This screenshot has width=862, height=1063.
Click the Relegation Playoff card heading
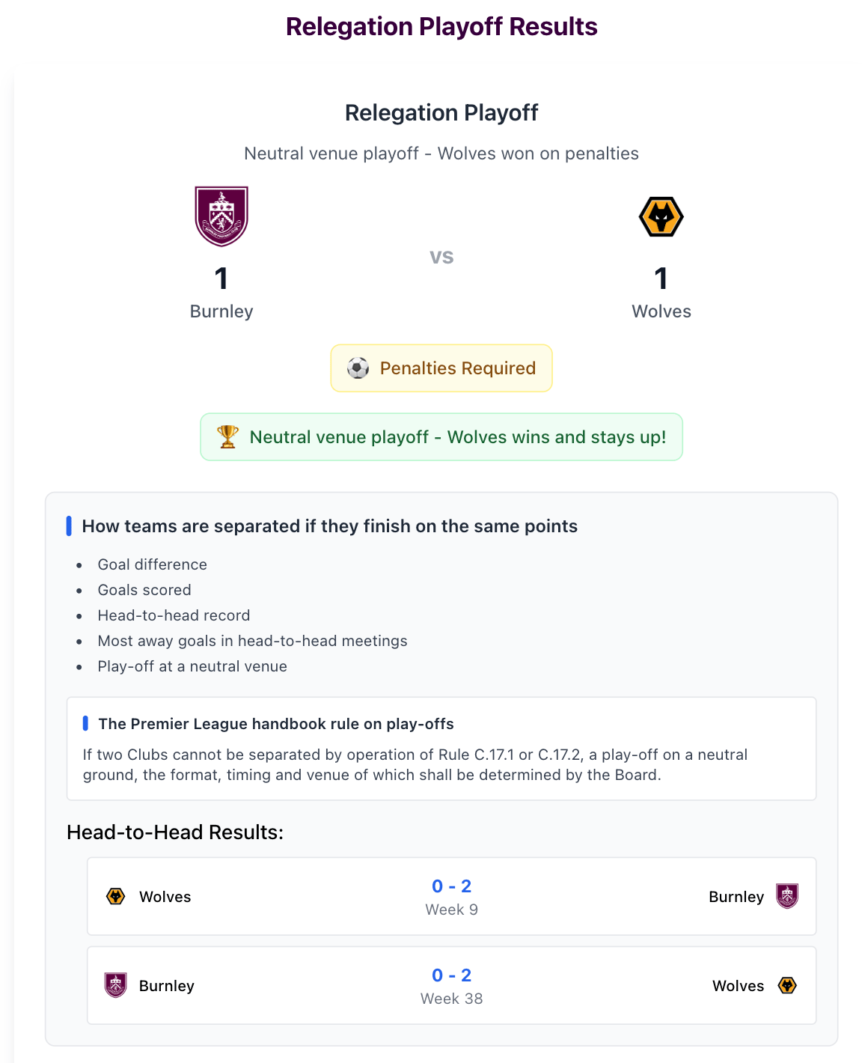click(x=441, y=113)
